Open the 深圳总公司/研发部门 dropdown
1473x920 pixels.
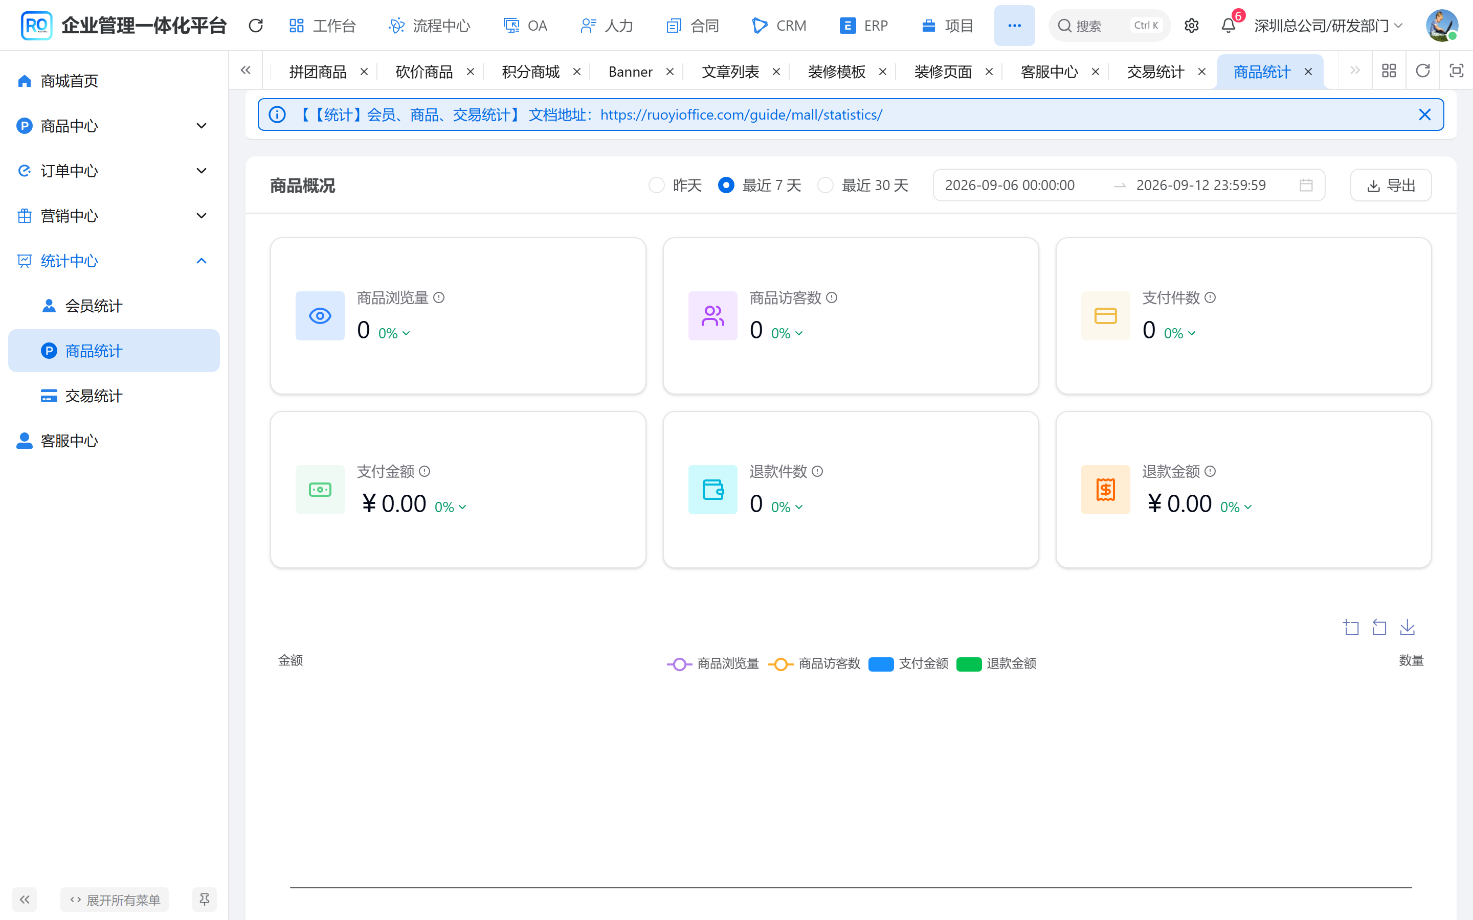pos(1328,26)
